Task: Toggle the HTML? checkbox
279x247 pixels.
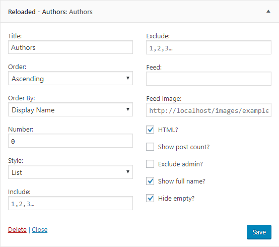Action: coord(150,130)
